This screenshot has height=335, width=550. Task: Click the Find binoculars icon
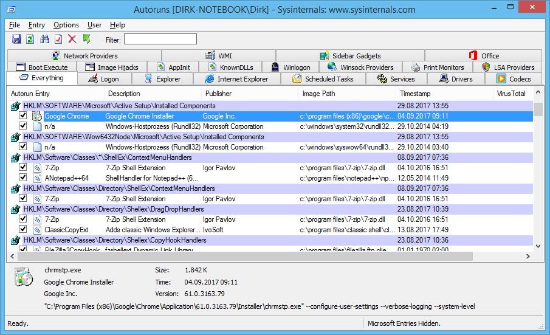44,39
